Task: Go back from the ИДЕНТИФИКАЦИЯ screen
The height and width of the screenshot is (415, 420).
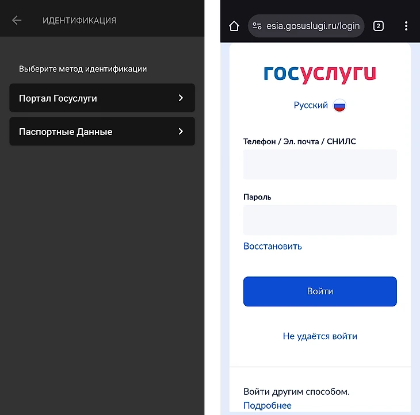Action: coord(17,20)
